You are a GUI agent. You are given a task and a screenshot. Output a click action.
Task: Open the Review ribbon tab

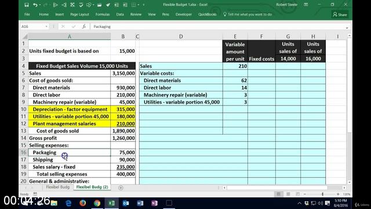136,15
